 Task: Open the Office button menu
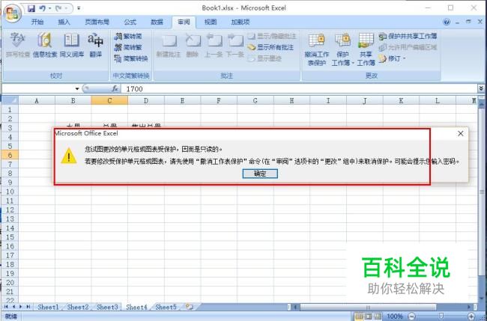[13, 13]
